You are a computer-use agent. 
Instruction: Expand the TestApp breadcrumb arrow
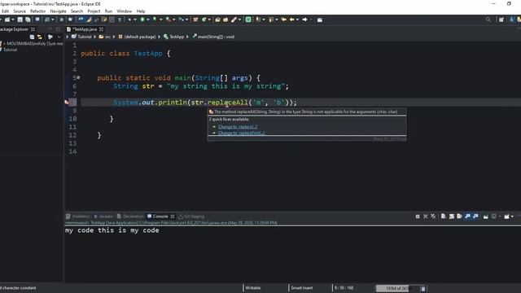click(188, 37)
